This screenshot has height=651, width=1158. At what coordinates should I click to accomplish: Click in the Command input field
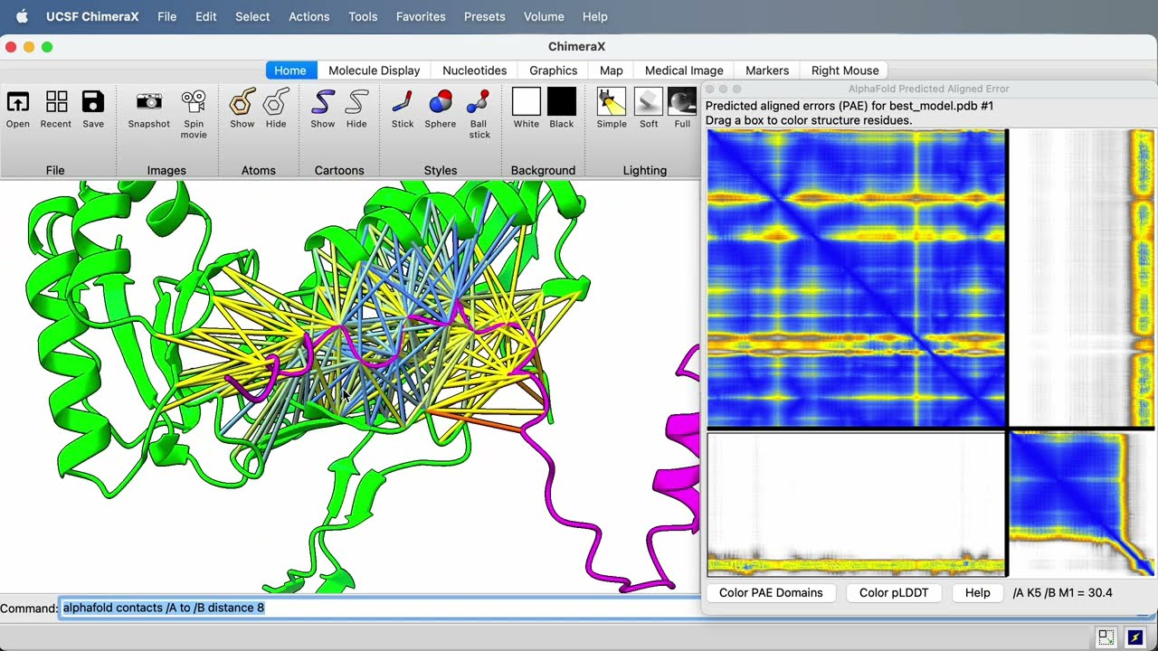(x=380, y=608)
